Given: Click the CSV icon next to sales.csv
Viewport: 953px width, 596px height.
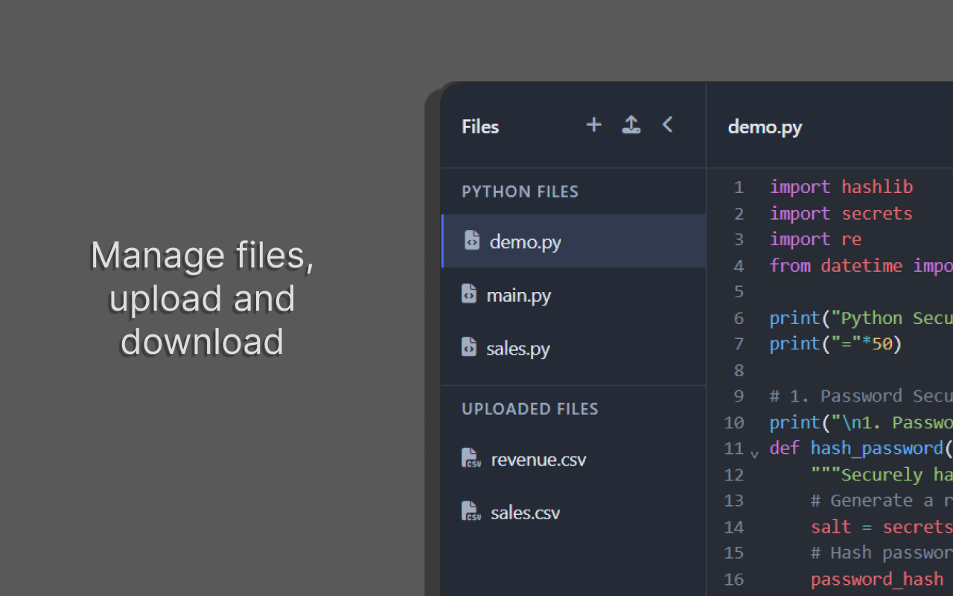Looking at the screenshot, I should tap(471, 512).
